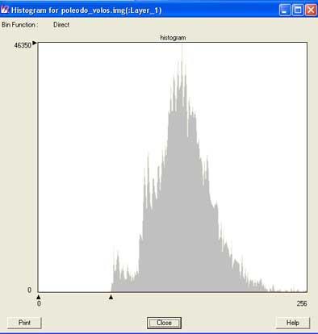Click the histogram title above the plot

click(x=173, y=38)
